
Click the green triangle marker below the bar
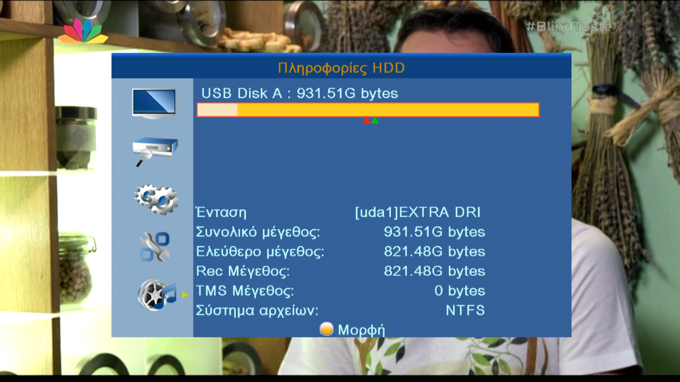pos(375,120)
